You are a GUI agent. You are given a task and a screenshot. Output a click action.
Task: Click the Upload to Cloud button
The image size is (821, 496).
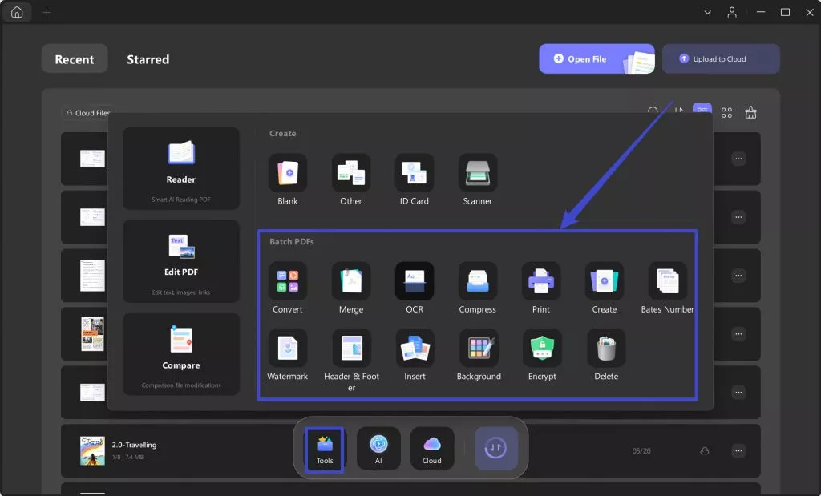tap(721, 59)
